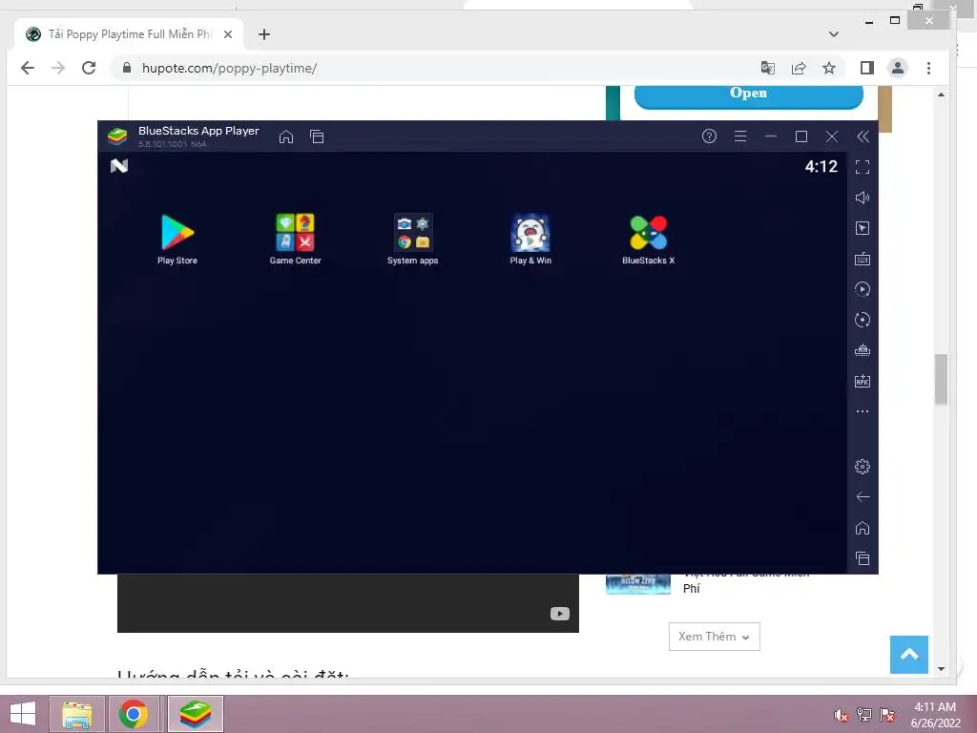977x733 pixels.
Task: Click the network status tray icon
Action: tap(864, 715)
